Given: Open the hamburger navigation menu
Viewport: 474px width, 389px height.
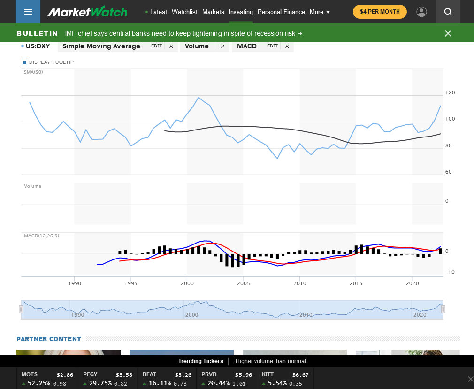Looking at the screenshot, I should tap(28, 12).
